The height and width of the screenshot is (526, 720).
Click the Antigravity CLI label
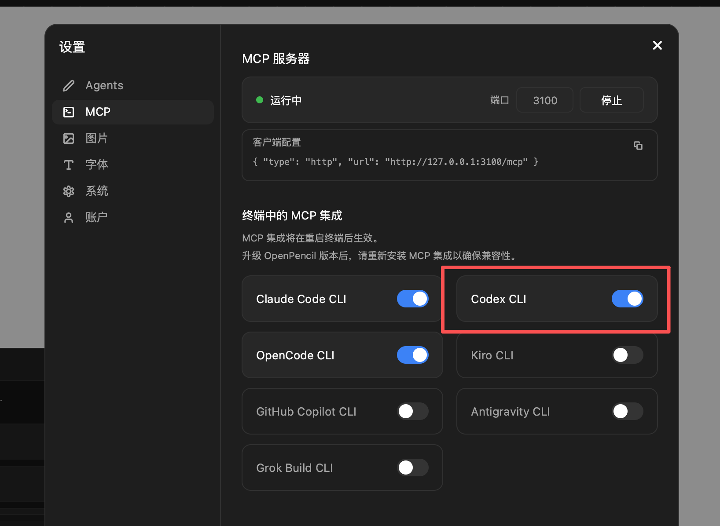point(511,412)
